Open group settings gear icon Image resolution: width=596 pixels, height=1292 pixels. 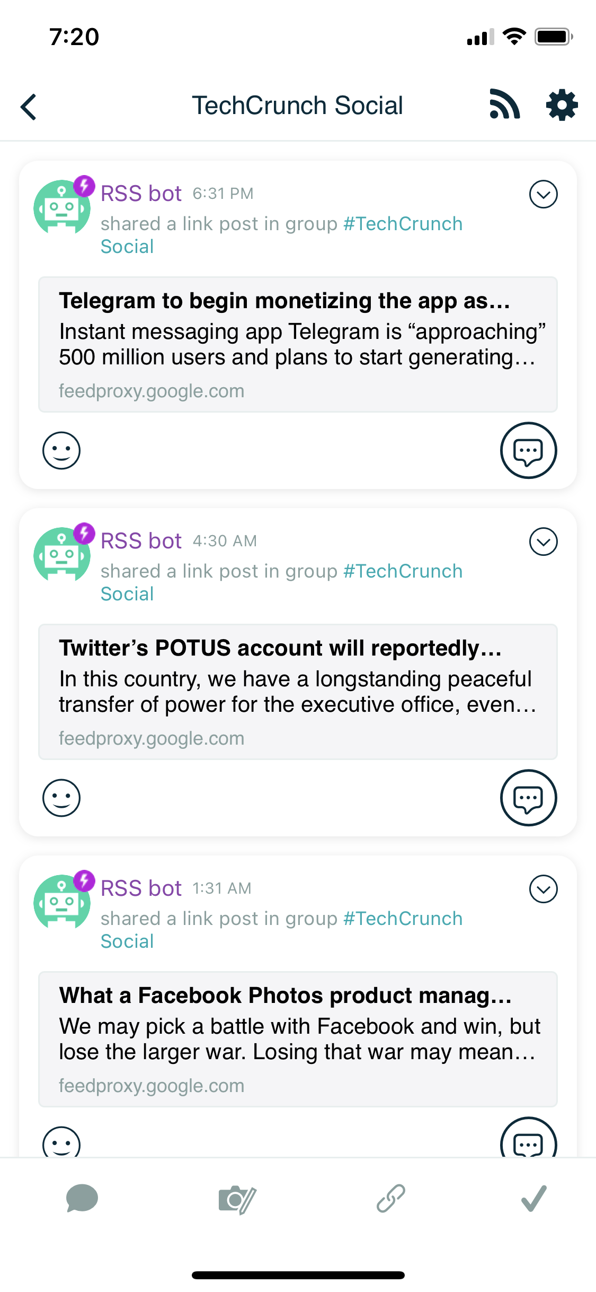(x=562, y=105)
